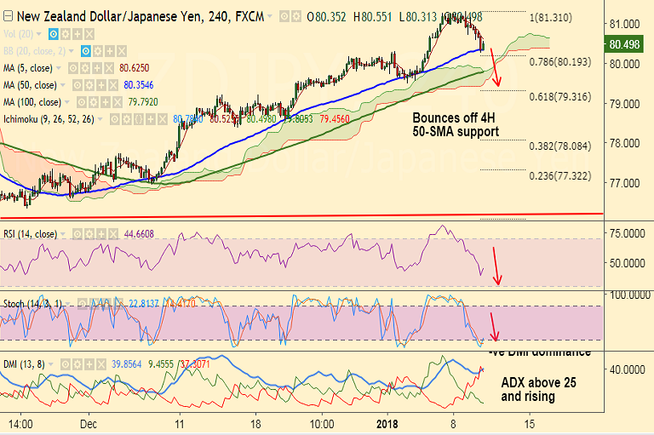Viewport: 654px width, 435px height.
Task: Click plus icon on MA (50, close) row
Action: (x=101, y=85)
